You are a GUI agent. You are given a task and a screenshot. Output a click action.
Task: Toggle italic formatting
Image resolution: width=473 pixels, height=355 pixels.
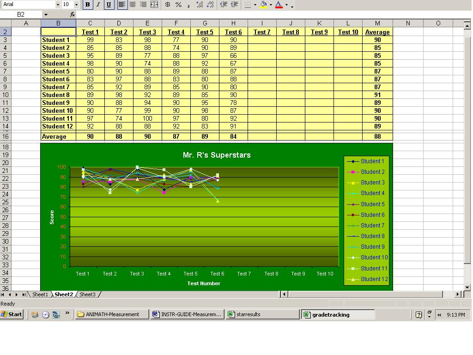(98, 5)
